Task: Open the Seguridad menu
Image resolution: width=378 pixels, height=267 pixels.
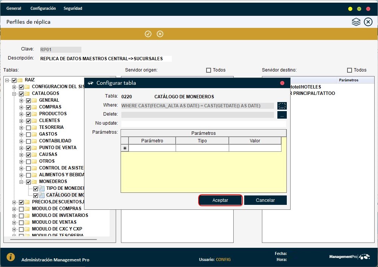Action: click(x=72, y=8)
